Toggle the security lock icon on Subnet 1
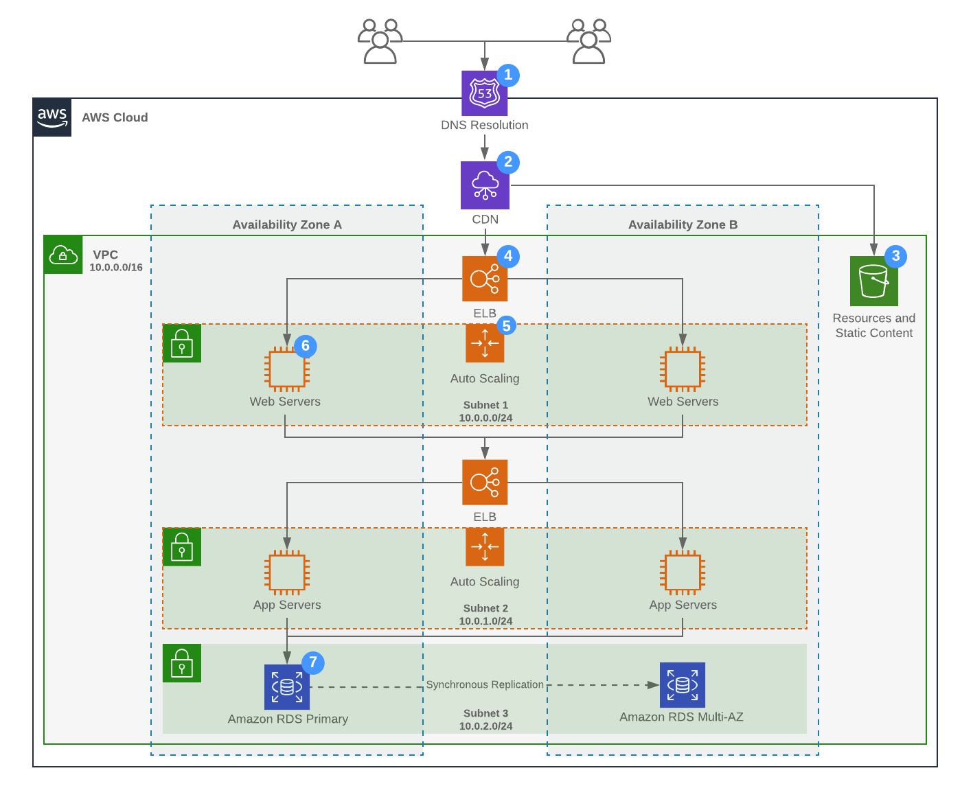 coord(181,344)
